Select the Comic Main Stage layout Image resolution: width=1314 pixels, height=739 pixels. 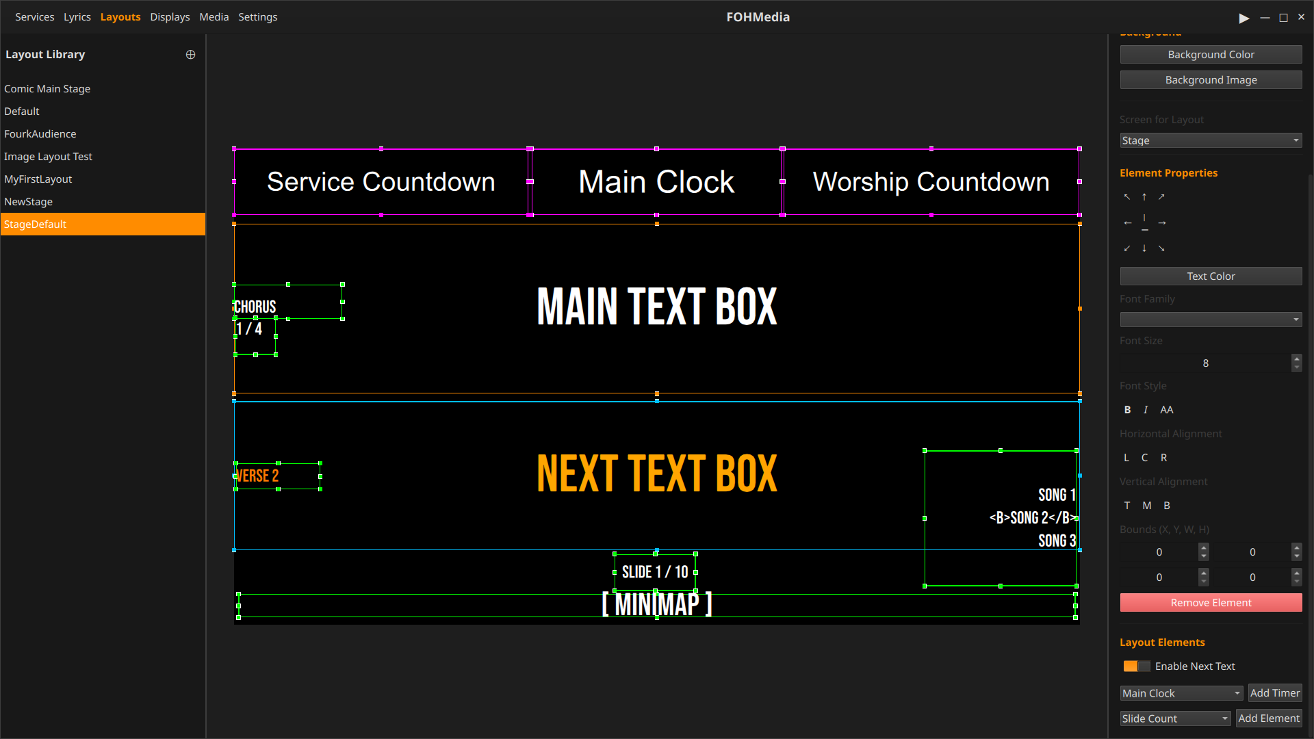pyautogui.click(x=103, y=89)
